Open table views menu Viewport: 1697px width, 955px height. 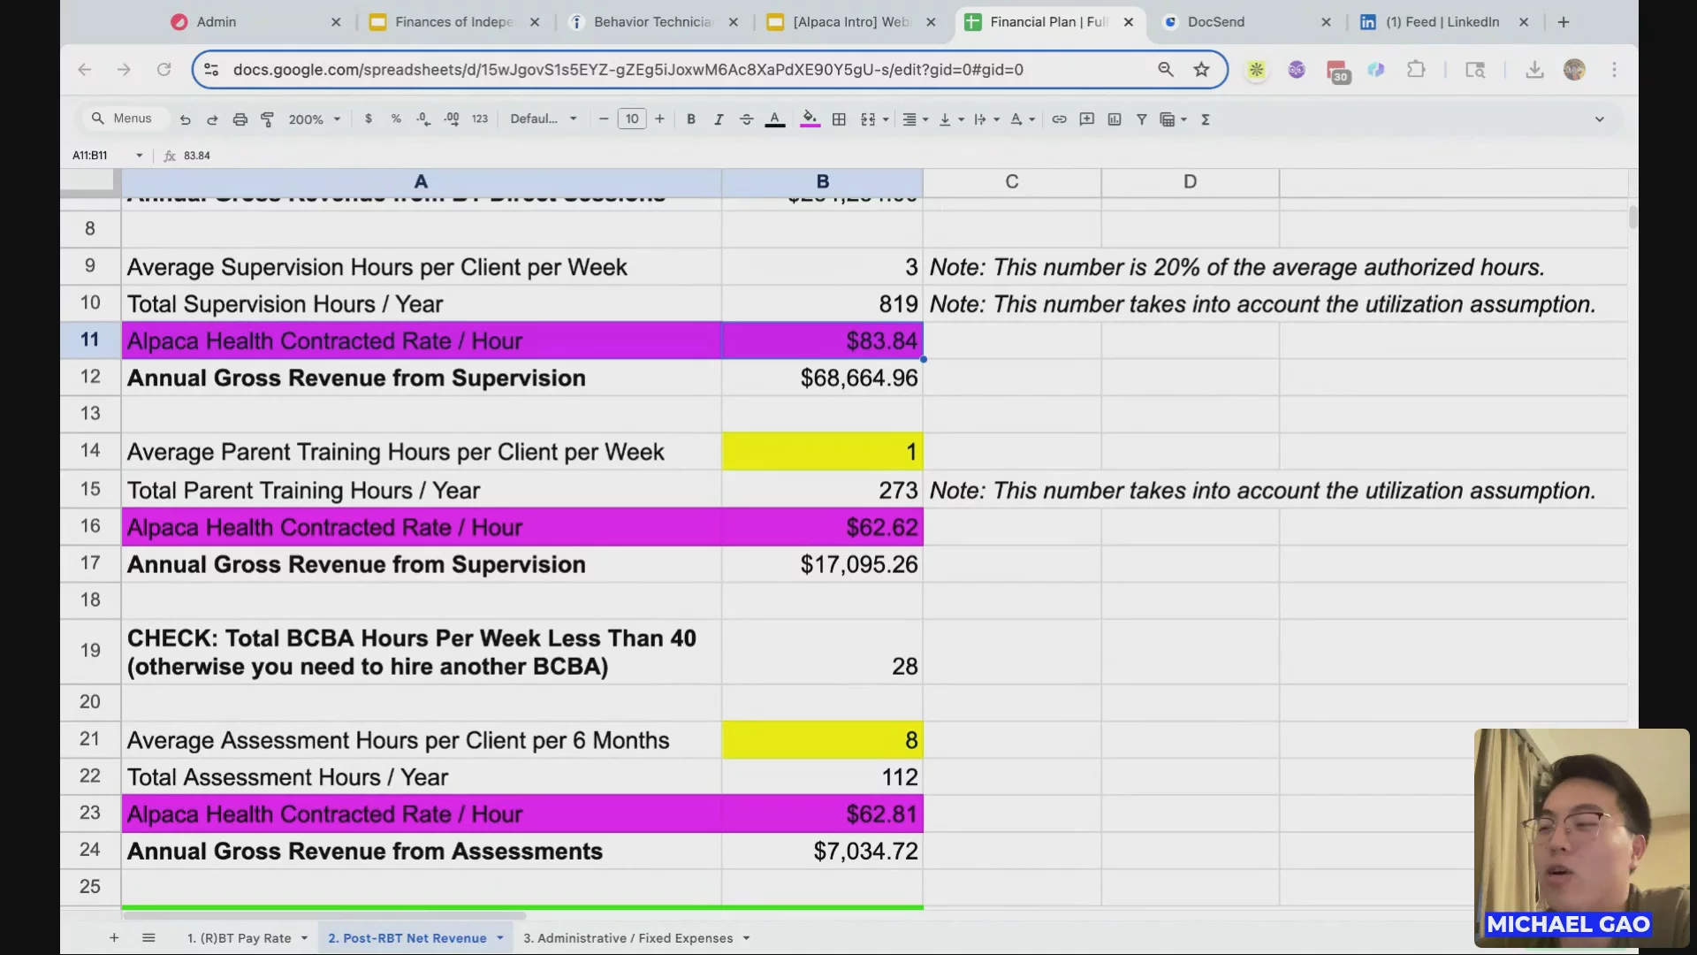1173,119
